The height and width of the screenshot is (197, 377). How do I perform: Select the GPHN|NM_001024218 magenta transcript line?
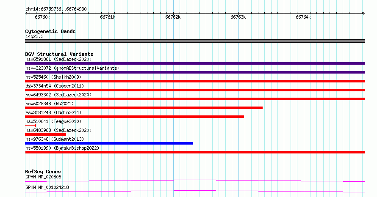(195, 191)
